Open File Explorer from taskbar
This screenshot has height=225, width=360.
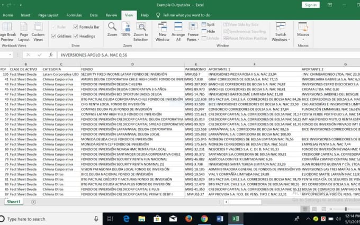coord(142,219)
